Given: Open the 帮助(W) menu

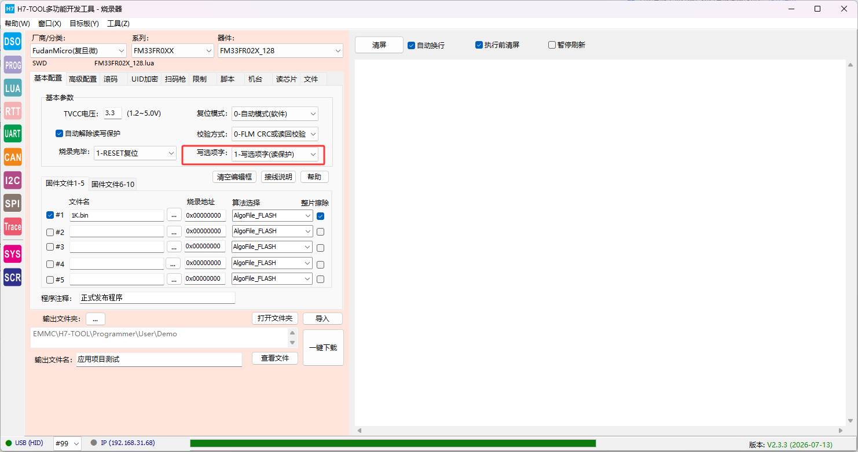Looking at the screenshot, I should tap(17, 24).
